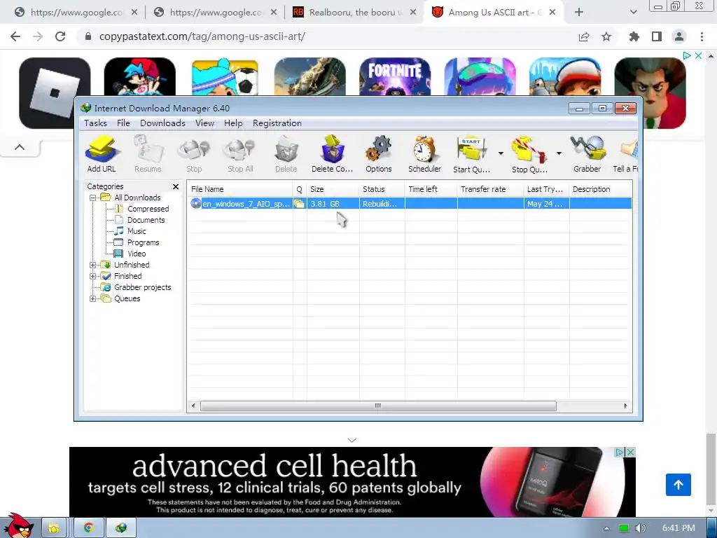
Task: Select Grabber projects in category tree
Action: (x=142, y=287)
